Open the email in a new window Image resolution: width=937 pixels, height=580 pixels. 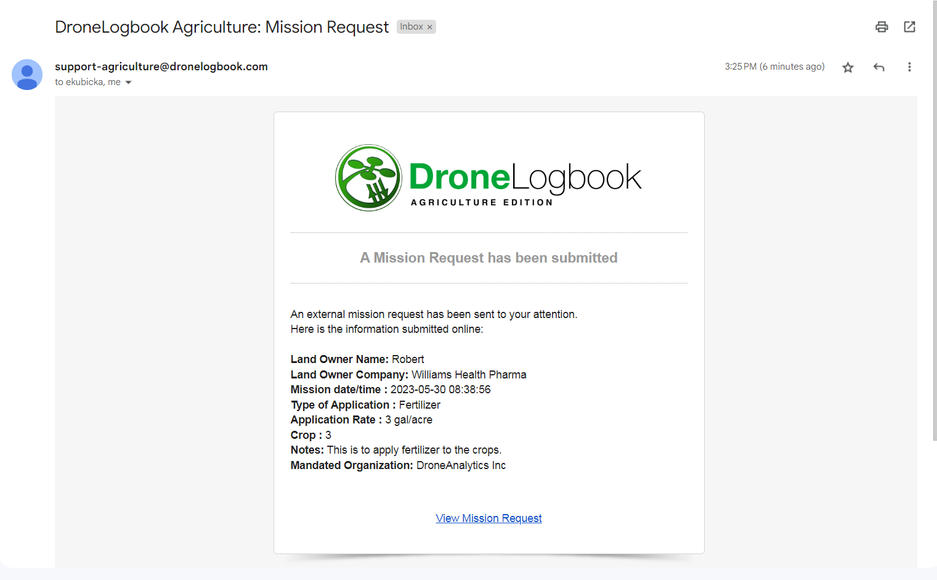click(909, 27)
